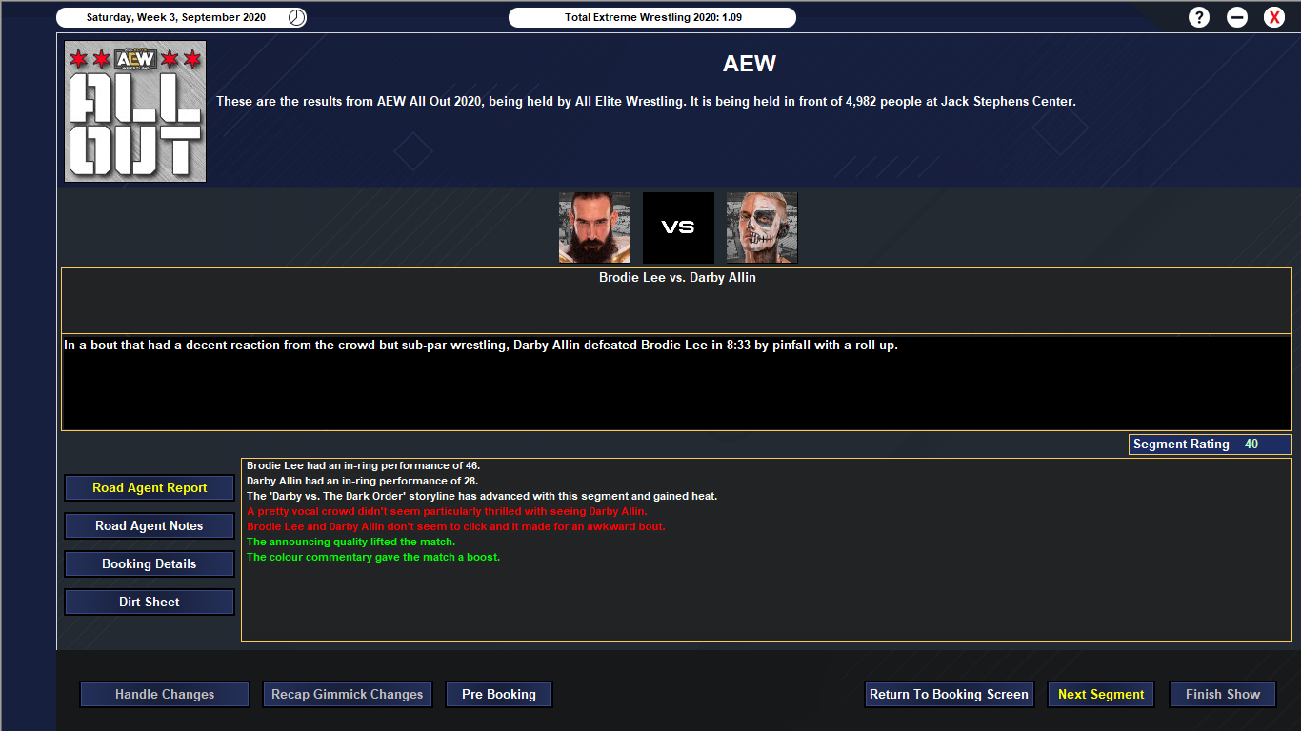Click the Handle Changes button
The width and height of the screenshot is (1301, 731).
[165, 695]
